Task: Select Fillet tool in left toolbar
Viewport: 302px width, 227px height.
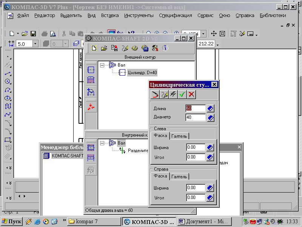Action: 8,131
